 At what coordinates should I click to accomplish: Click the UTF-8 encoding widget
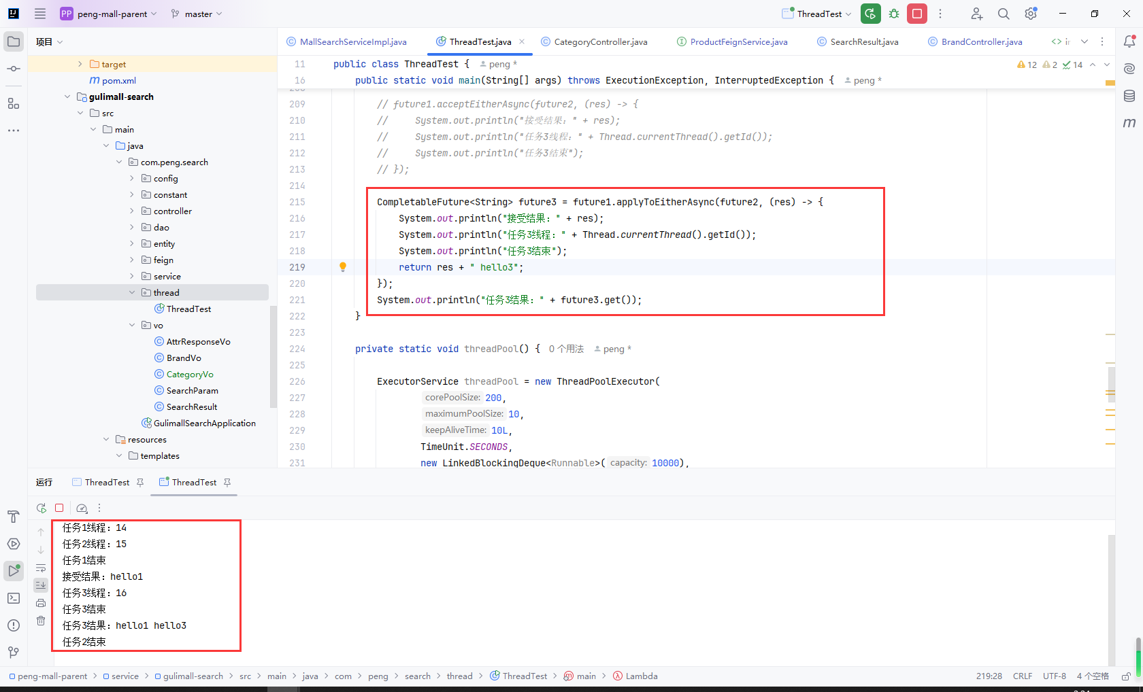1055,676
